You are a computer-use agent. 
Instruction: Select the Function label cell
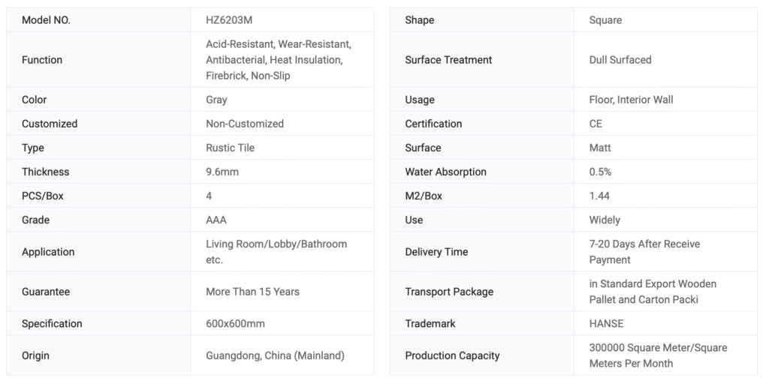tap(42, 60)
